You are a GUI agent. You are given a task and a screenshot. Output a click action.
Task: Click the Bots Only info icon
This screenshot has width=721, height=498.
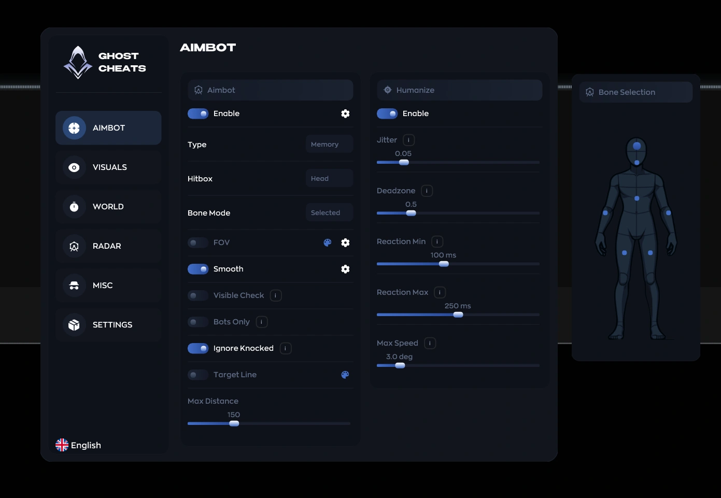[262, 322]
